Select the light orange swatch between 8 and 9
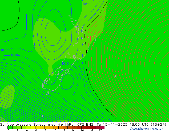 [47, 128]
